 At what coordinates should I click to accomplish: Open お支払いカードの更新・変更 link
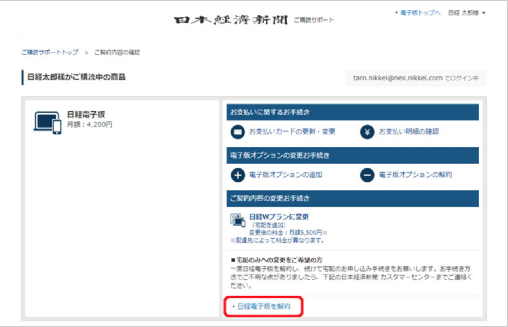[x=292, y=132]
